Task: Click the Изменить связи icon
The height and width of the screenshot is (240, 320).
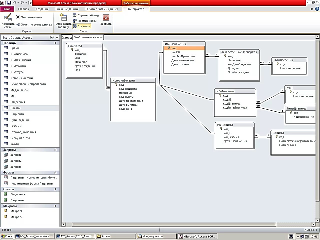Action: [x=8, y=17]
